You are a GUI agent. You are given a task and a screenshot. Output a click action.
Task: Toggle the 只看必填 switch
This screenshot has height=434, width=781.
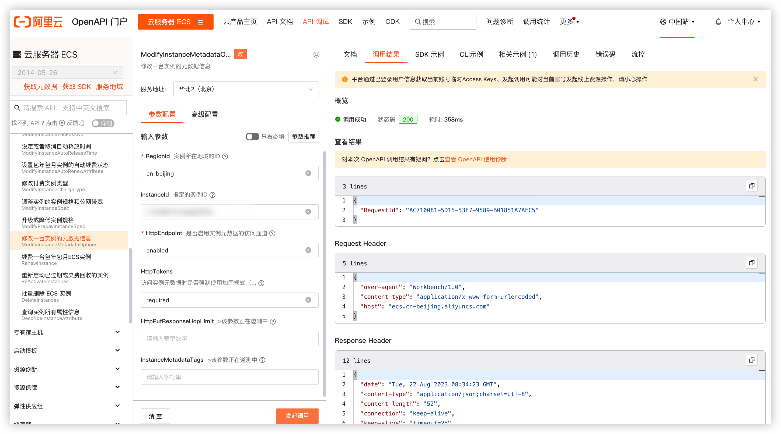(x=252, y=137)
